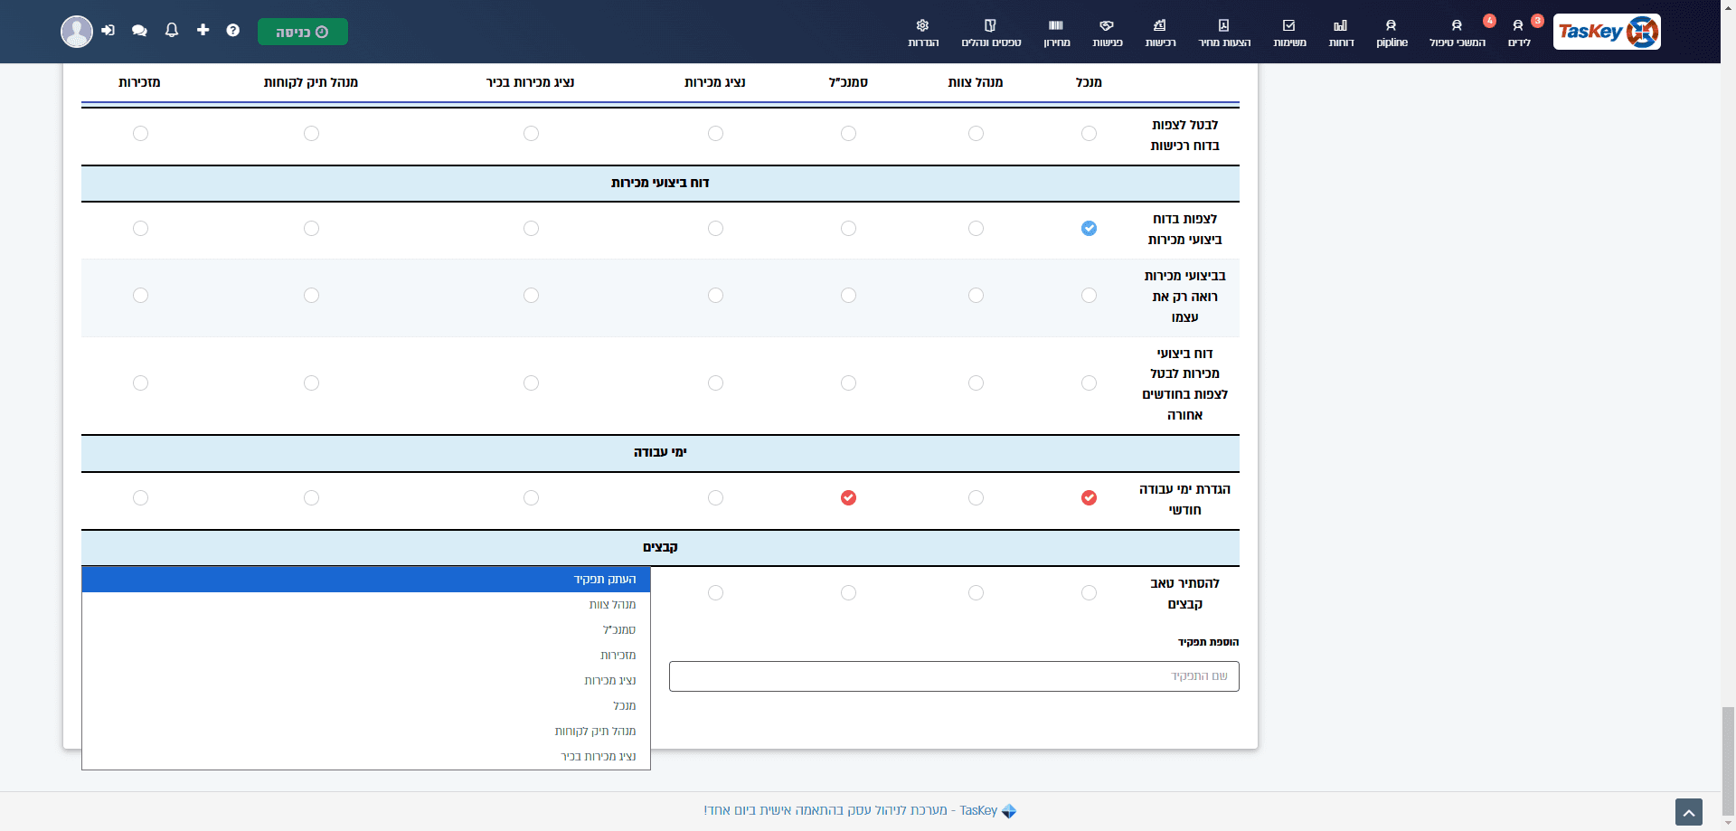Select מנהל צוות radio for להסתיר טאב קבצים
This screenshot has width=1736, height=831.
pos(976,592)
